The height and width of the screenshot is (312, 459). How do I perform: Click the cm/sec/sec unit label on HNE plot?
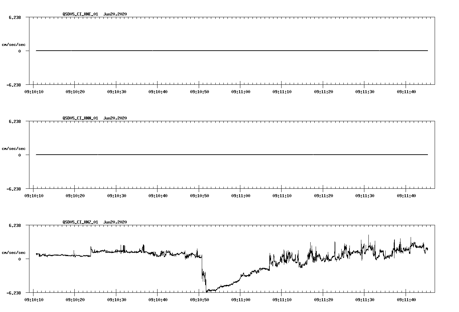coord(14,45)
